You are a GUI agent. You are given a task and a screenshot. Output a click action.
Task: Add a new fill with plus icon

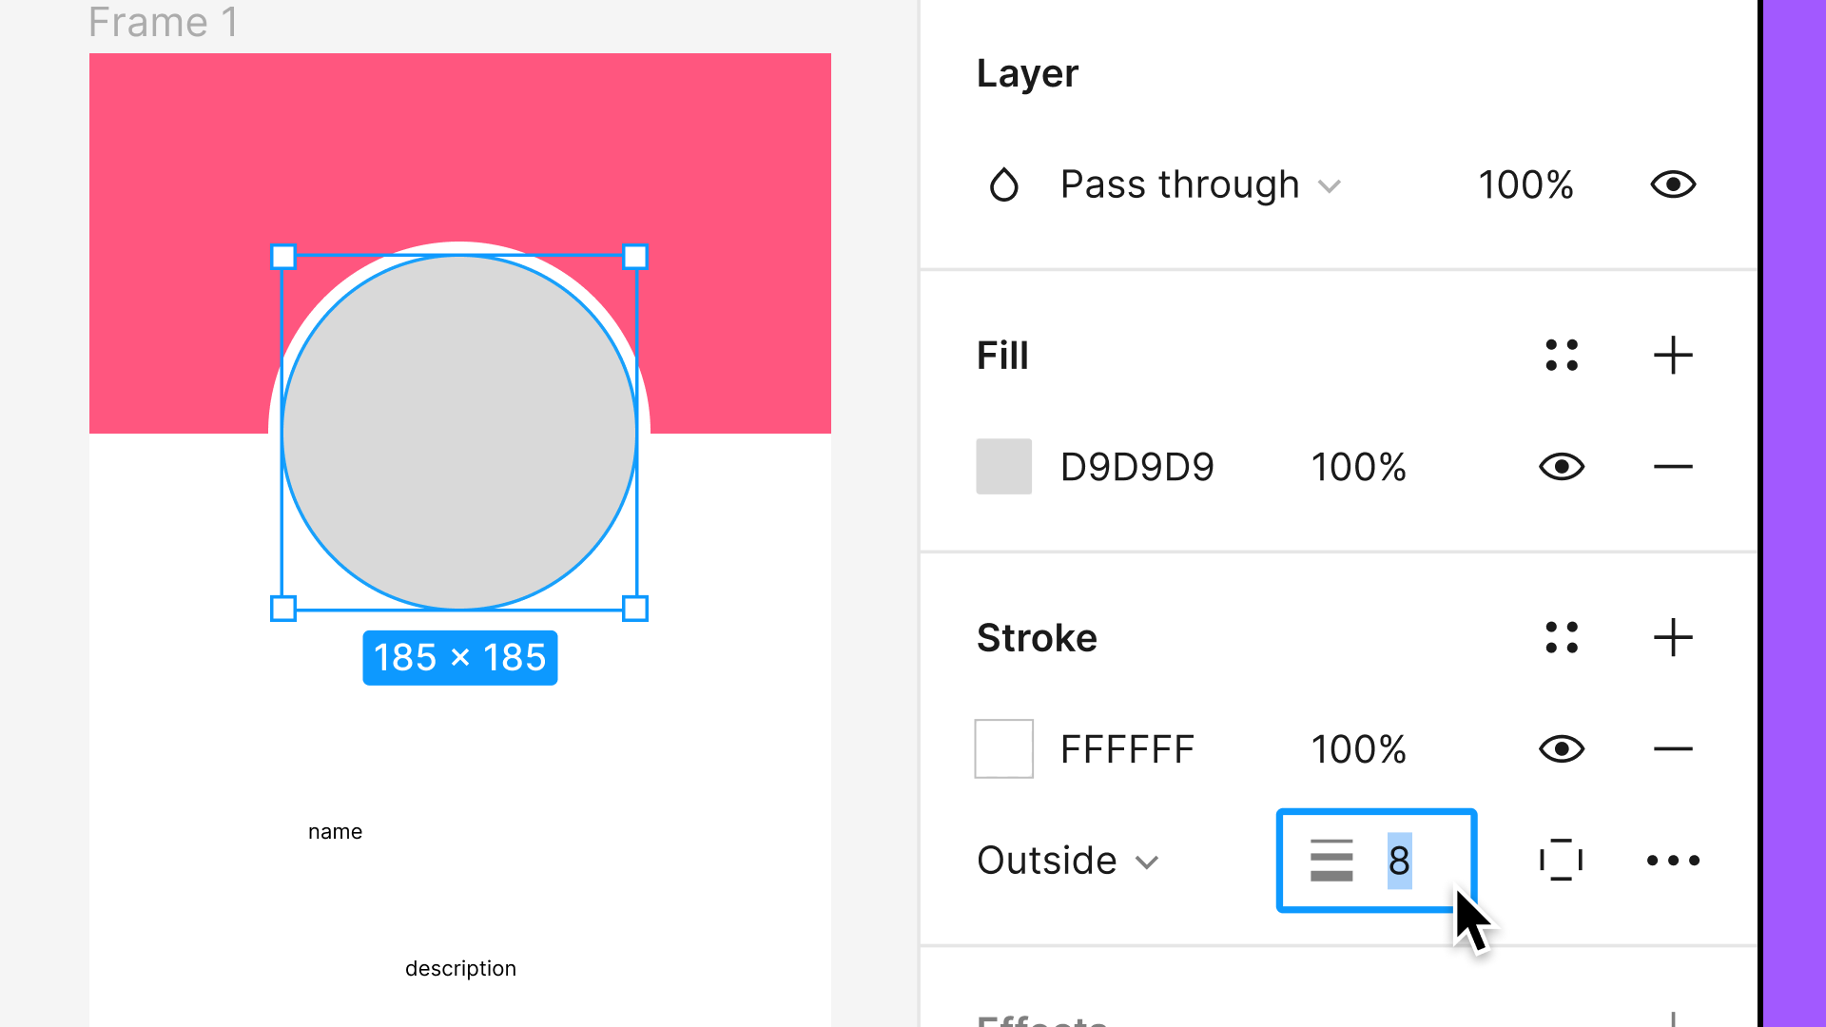click(1673, 355)
